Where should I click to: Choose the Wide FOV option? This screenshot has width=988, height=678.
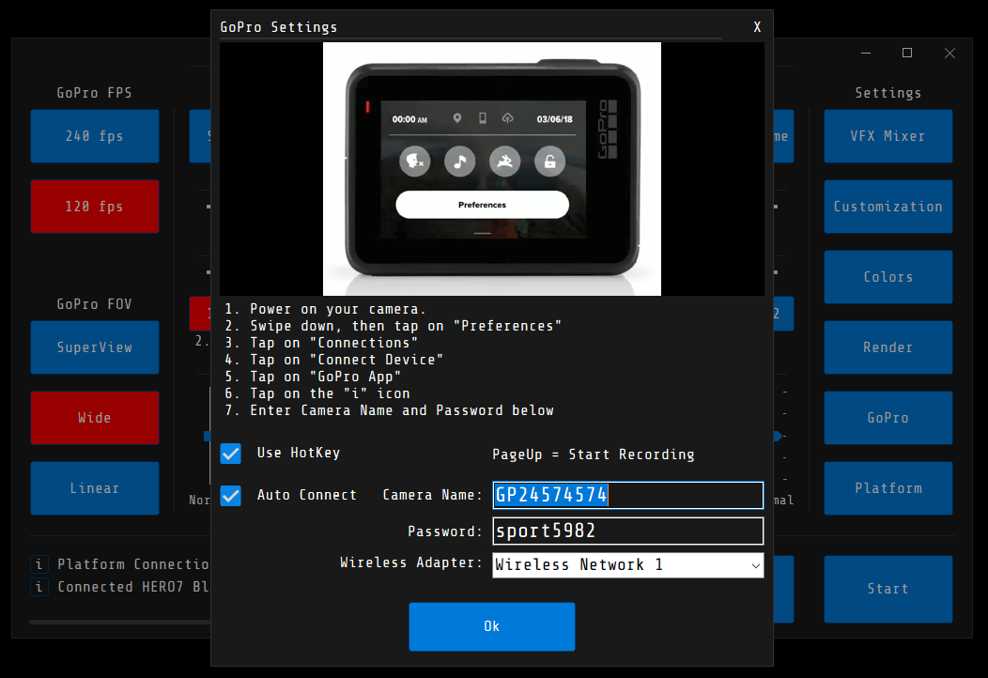pyautogui.click(x=95, y=418)
